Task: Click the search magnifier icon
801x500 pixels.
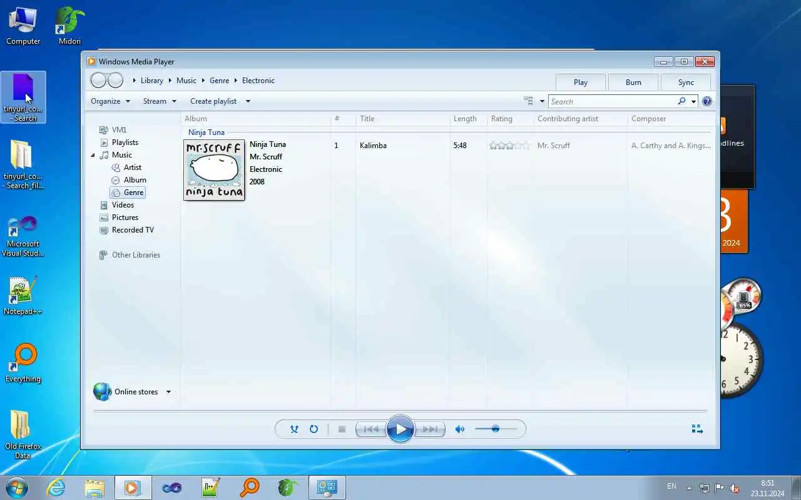Action: (681, 101)
